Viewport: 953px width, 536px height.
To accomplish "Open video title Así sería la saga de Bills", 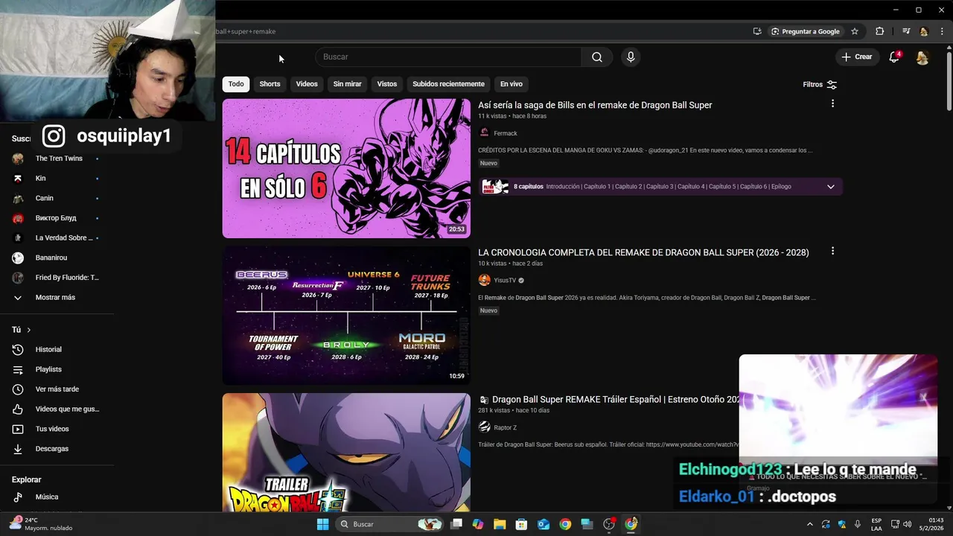I will [x=595, y=105].
